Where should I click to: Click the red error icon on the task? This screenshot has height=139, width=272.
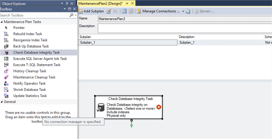(159, 107)
